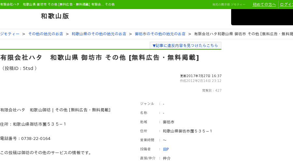Viewport: 293px width, 162px height.
Task: Click the 仲介 value in 直接/仲介 row
Action: coord(167,158)
